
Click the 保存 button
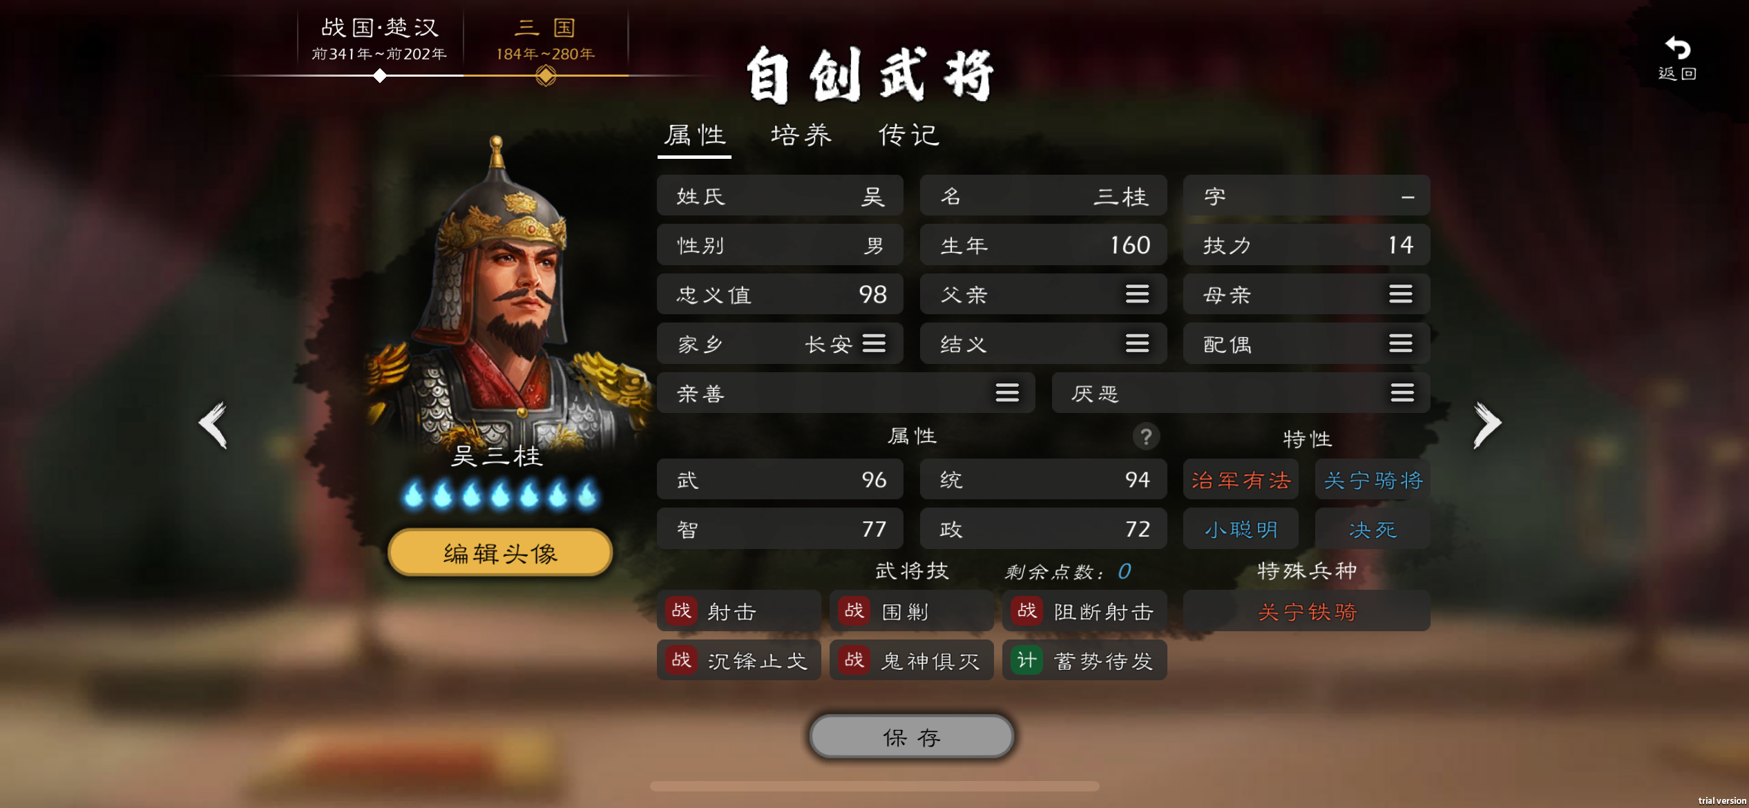[911, 737]
